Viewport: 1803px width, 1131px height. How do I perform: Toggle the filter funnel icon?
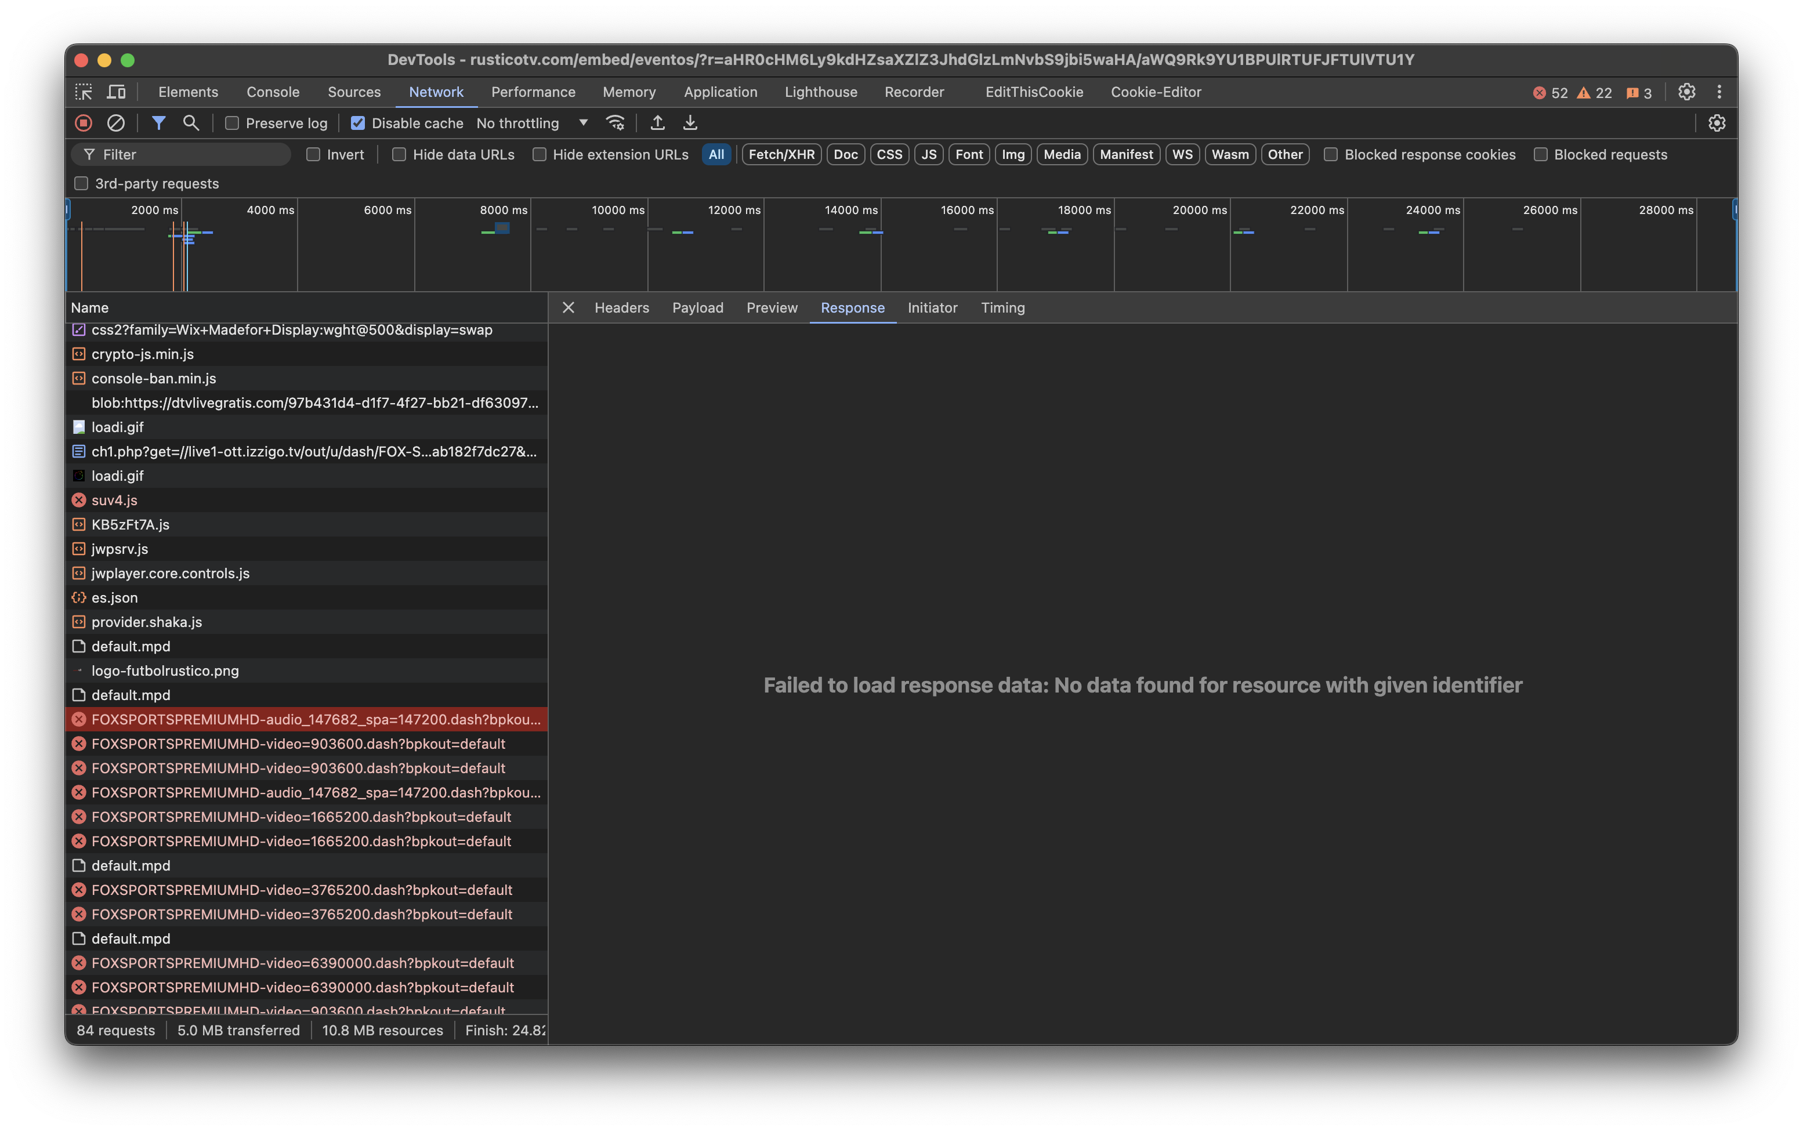[158, 123]
